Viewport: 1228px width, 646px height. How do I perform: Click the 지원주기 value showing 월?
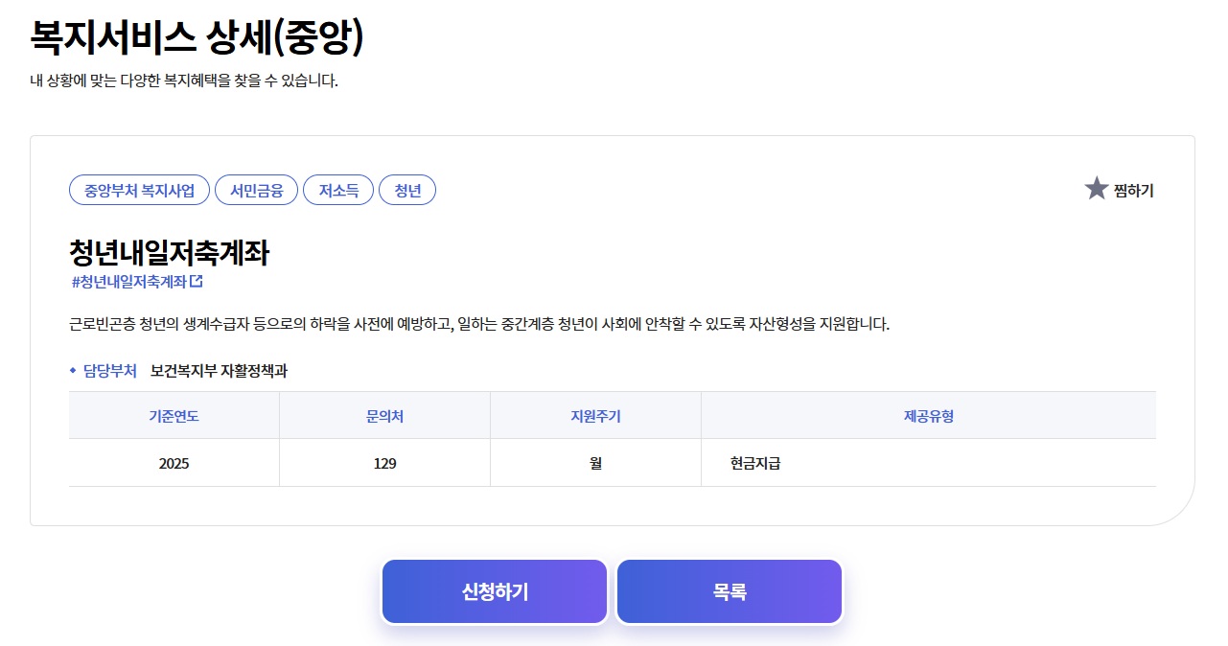point(595,461)
